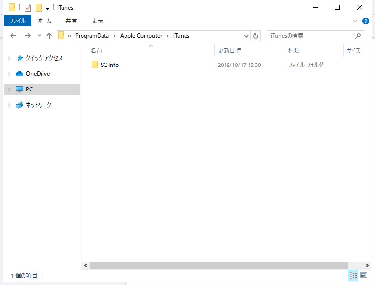
Task: Expand subfolders arrow after Apple Computer
Action: 167,36
